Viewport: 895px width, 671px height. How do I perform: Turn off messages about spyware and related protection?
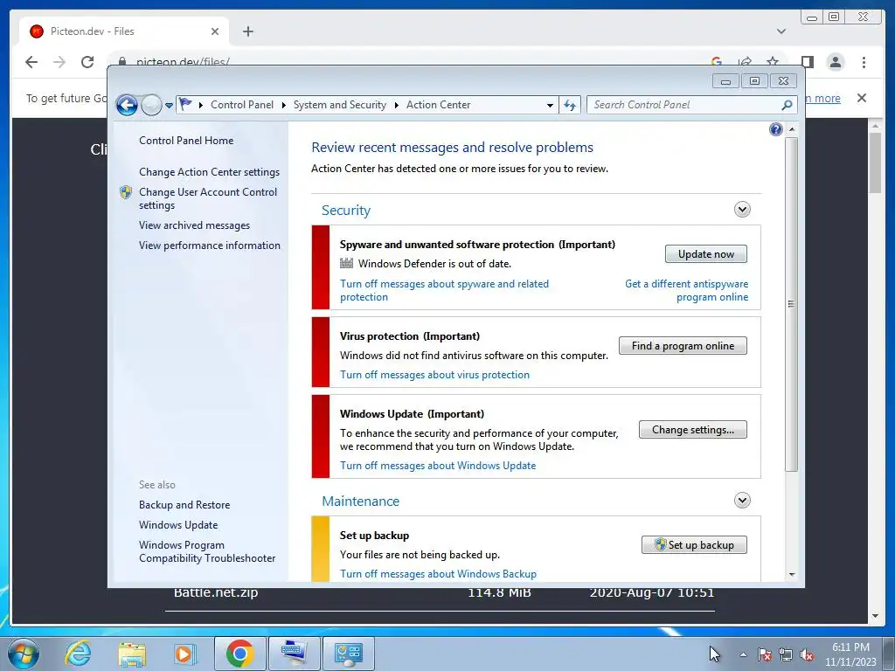(x=444, y=290)
